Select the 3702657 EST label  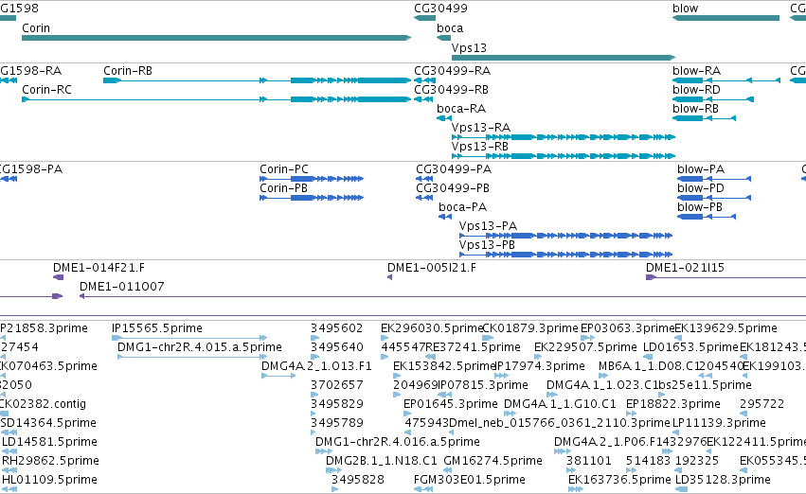[x=336, y=385]
